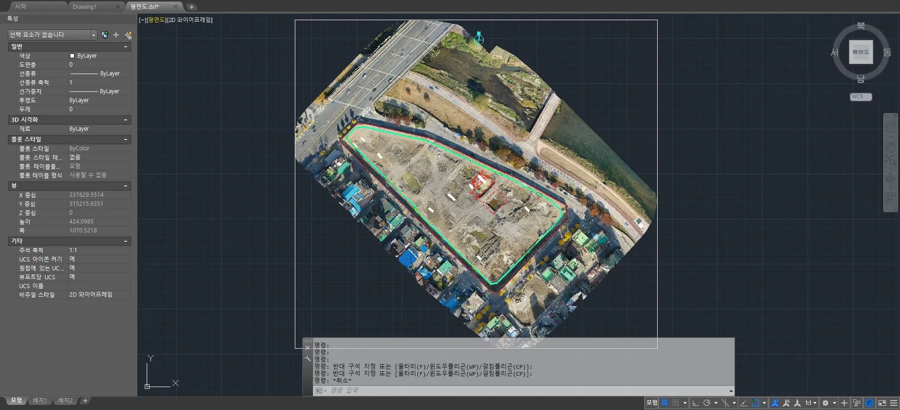This screenshot has height=410, width=900.
Task: Toggle snap mode dotted grid button
Action: tap(675, 403)
